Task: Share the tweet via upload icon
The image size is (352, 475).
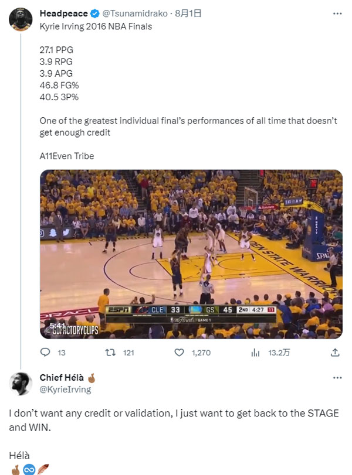Action: pyautogui.click(x=335, y=353)
